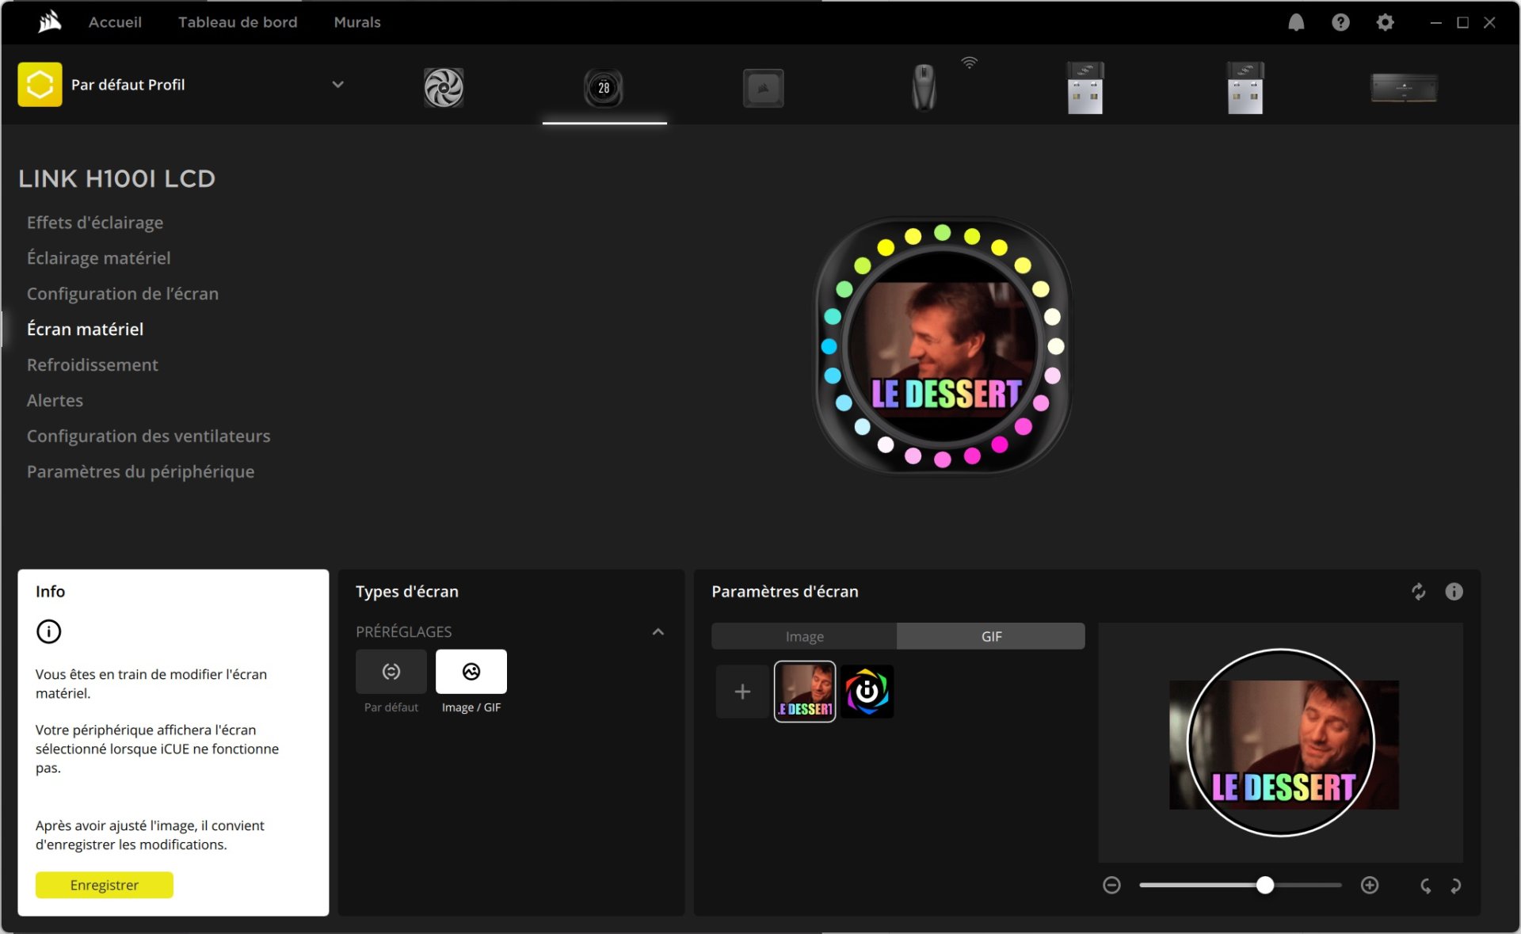Viewport: 1521px width, 934px height.
Task: Switch to the Image tab
Action: [804, 636]
